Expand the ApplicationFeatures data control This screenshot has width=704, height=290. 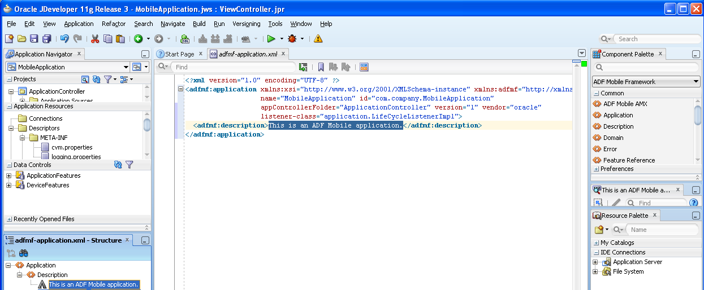click(x=8, y=175)
